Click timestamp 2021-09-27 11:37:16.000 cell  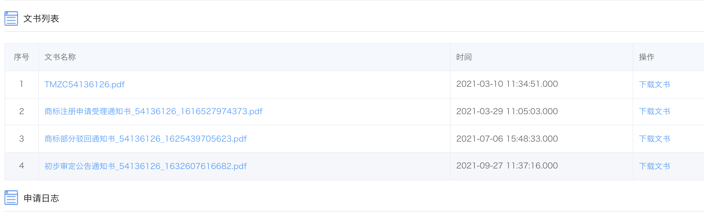click(x=507, y=166)
